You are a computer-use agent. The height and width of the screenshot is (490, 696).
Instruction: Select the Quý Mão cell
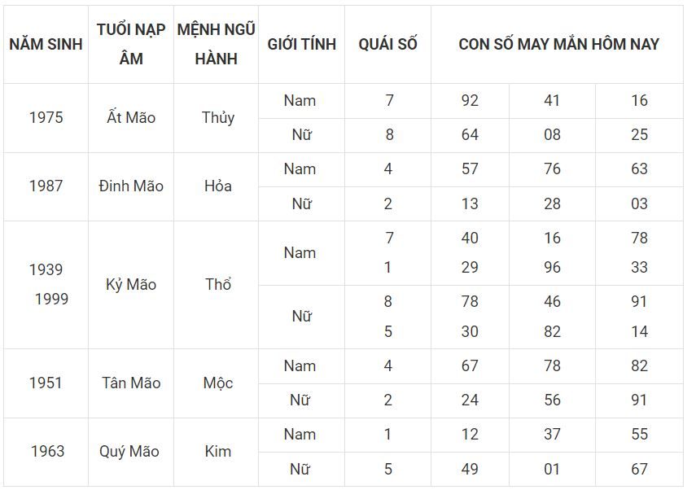pyautogui.click(x=131, y=452)
